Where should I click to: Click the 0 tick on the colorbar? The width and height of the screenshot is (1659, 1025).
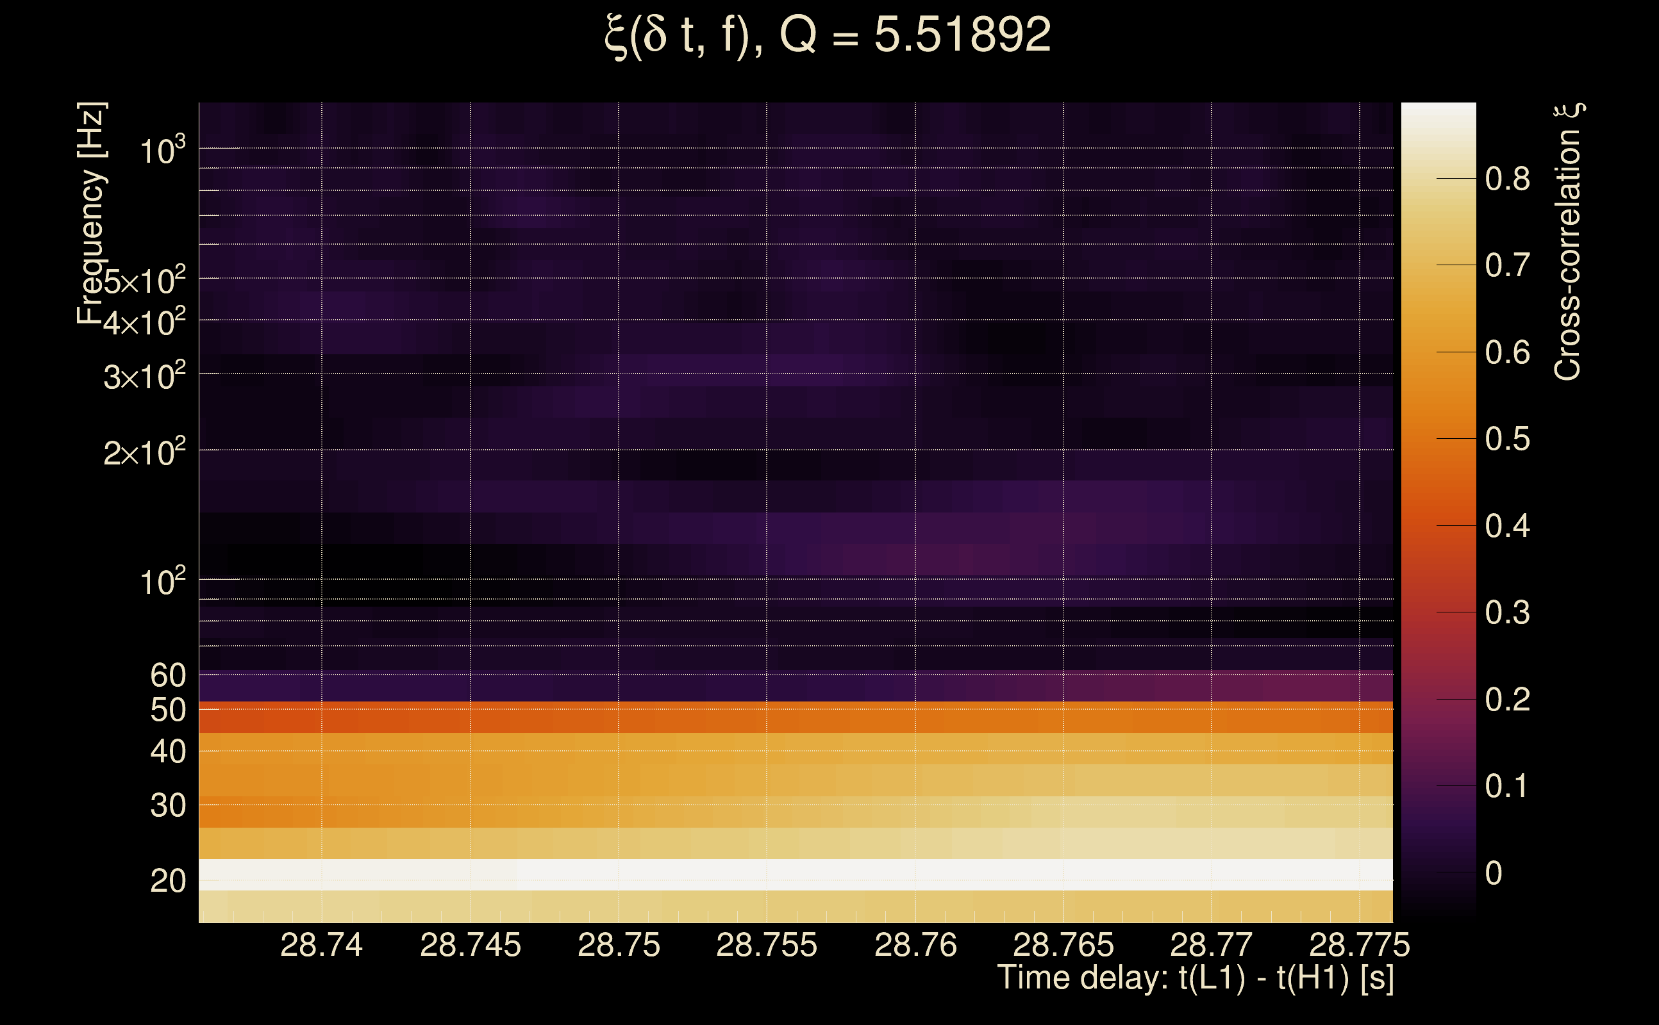pyautogui.click(x=1494, y=873)
